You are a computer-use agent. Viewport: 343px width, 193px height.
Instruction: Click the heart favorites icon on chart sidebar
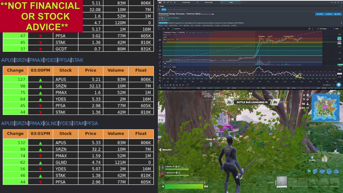coord(160,57)
